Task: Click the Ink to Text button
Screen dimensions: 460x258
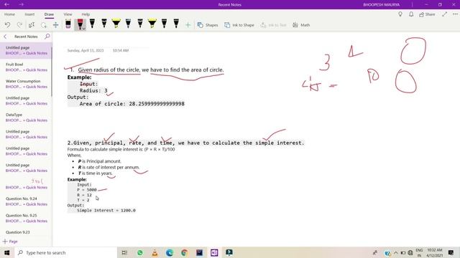Action: [x=273, y=25]
